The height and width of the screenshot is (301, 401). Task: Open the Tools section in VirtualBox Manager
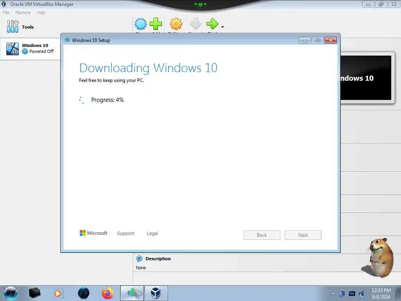click(20, 27)
